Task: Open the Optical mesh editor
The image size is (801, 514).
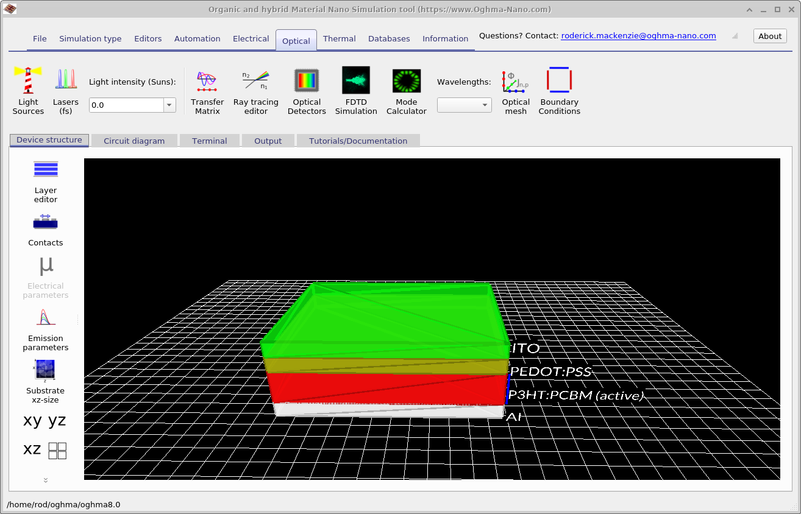Action: click(x=516, y=91)
